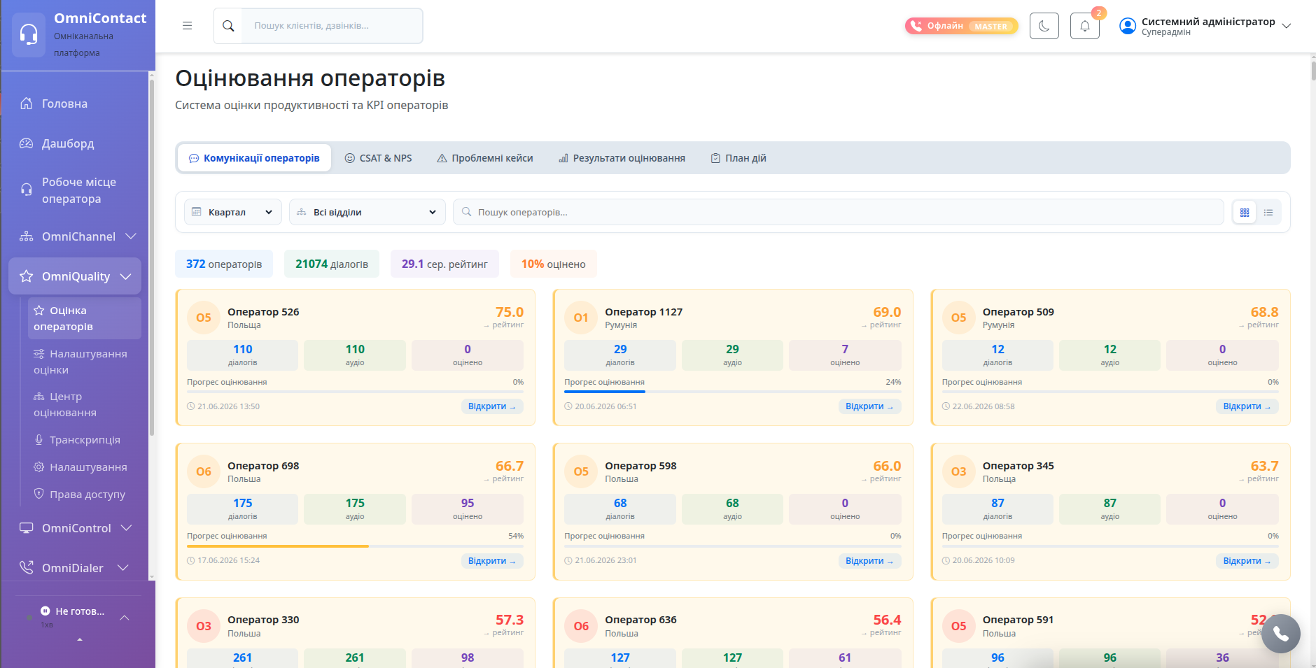Click the 75.0 rating of Оператор 526
Image resolution: width=1316 pixels, height=668 pixels.
coord(509,312)
